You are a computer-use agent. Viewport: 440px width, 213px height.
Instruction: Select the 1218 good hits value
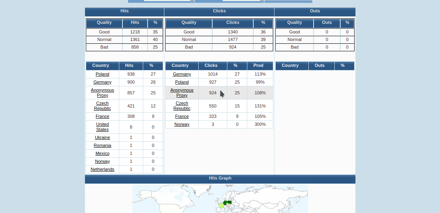tap(135, 32)
